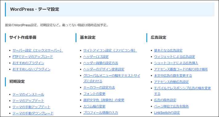The height and width of the screenshot is (117, 219).
Task: Open グローバルメニューの幅をテキストサイズに合わせる link
Action: click(x=112, y=79)
